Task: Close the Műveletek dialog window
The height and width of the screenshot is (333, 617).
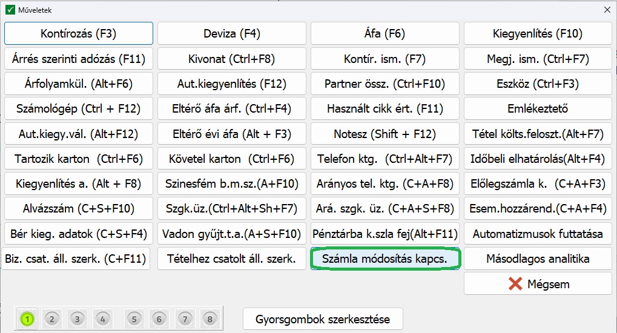Action: tap(607, 10)
